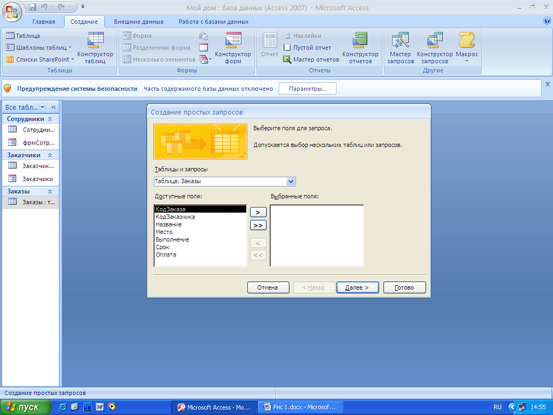Open Списки SharePoint dropdown
This screenshot has width=553, height=415.
pos(40,59)
